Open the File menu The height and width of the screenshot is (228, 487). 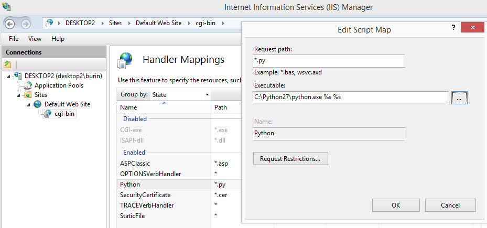coord(14,39)
